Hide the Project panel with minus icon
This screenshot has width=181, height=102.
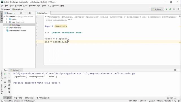(x=33, y=13)
